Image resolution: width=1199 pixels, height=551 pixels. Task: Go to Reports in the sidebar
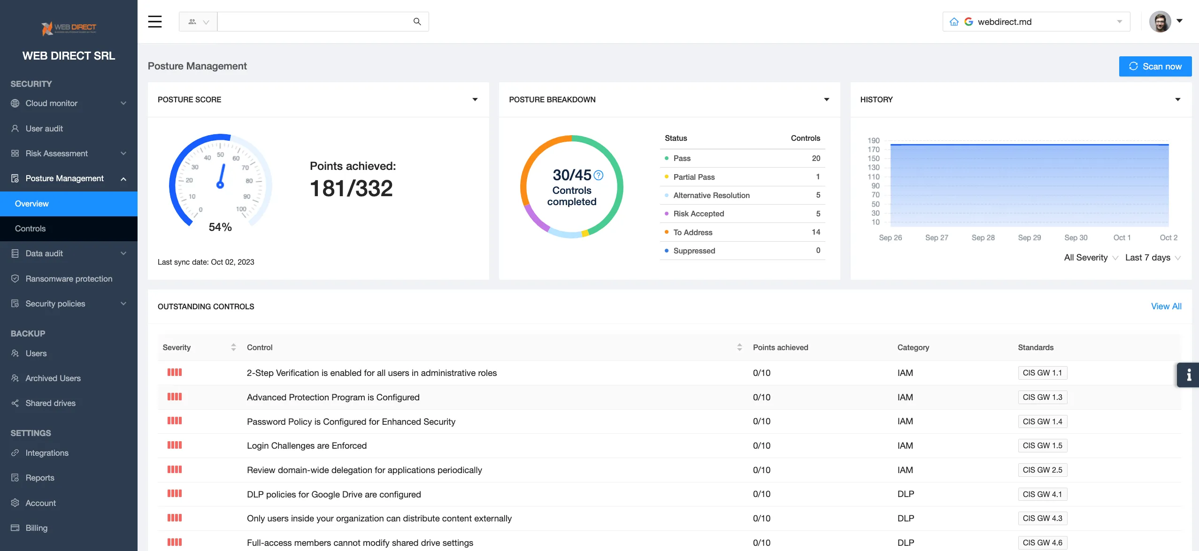tap(69, 478)
